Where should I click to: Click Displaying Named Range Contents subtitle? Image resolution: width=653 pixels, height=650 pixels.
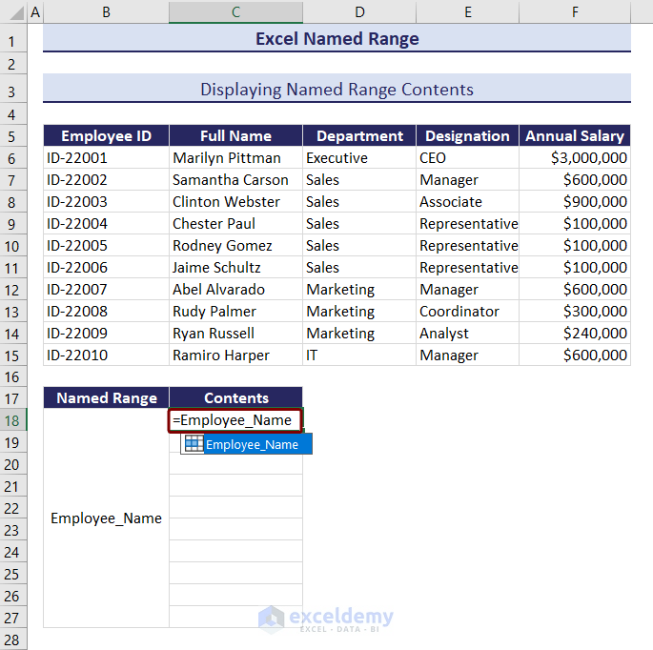[x=337, y=89]
